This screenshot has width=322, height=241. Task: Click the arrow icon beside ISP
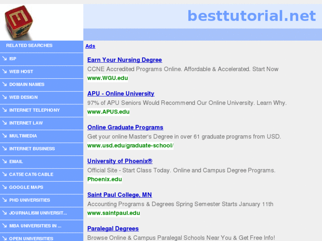[x=5, y=58]
